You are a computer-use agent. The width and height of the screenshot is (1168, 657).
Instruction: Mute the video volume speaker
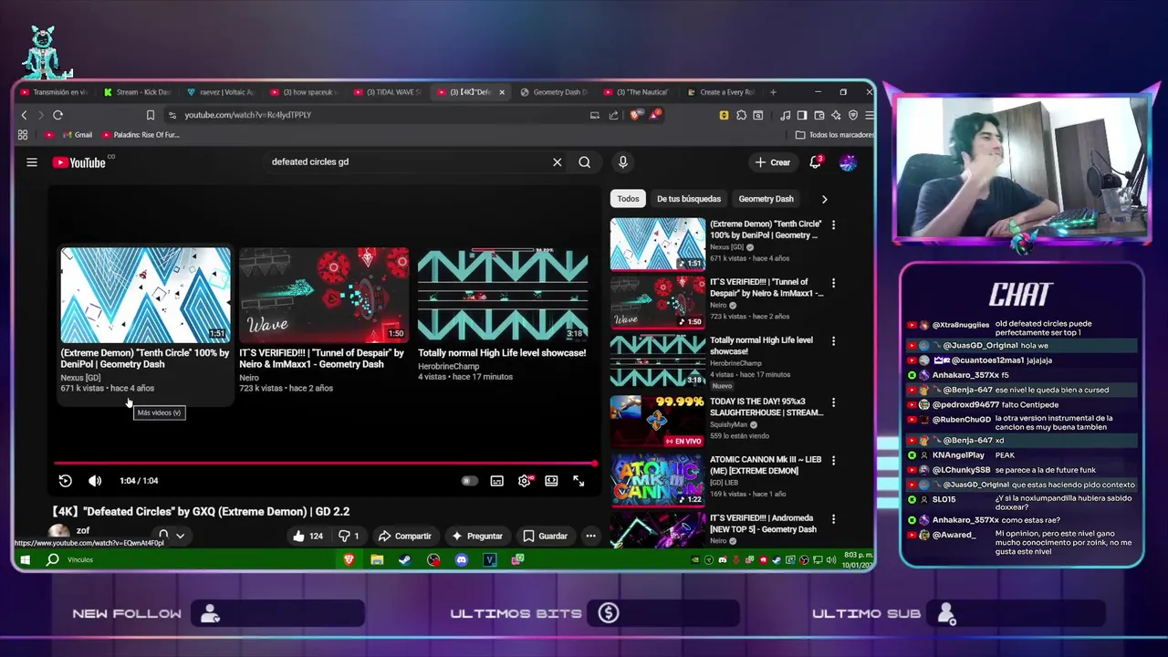coord(95,481)
